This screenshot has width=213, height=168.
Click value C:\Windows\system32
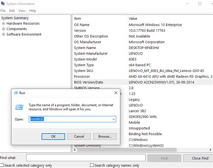(146, 145)
